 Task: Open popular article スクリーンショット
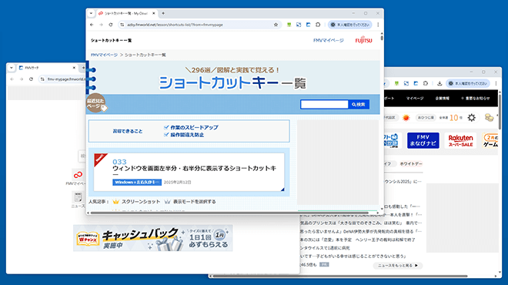coord(141,202)
